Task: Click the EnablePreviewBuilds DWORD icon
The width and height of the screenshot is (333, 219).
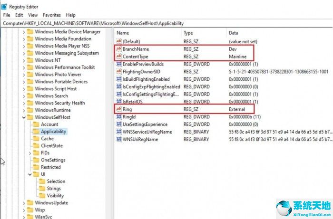Action: click(x=119, y=64)
